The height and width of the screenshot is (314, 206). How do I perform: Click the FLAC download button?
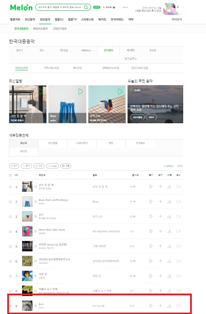53,166
